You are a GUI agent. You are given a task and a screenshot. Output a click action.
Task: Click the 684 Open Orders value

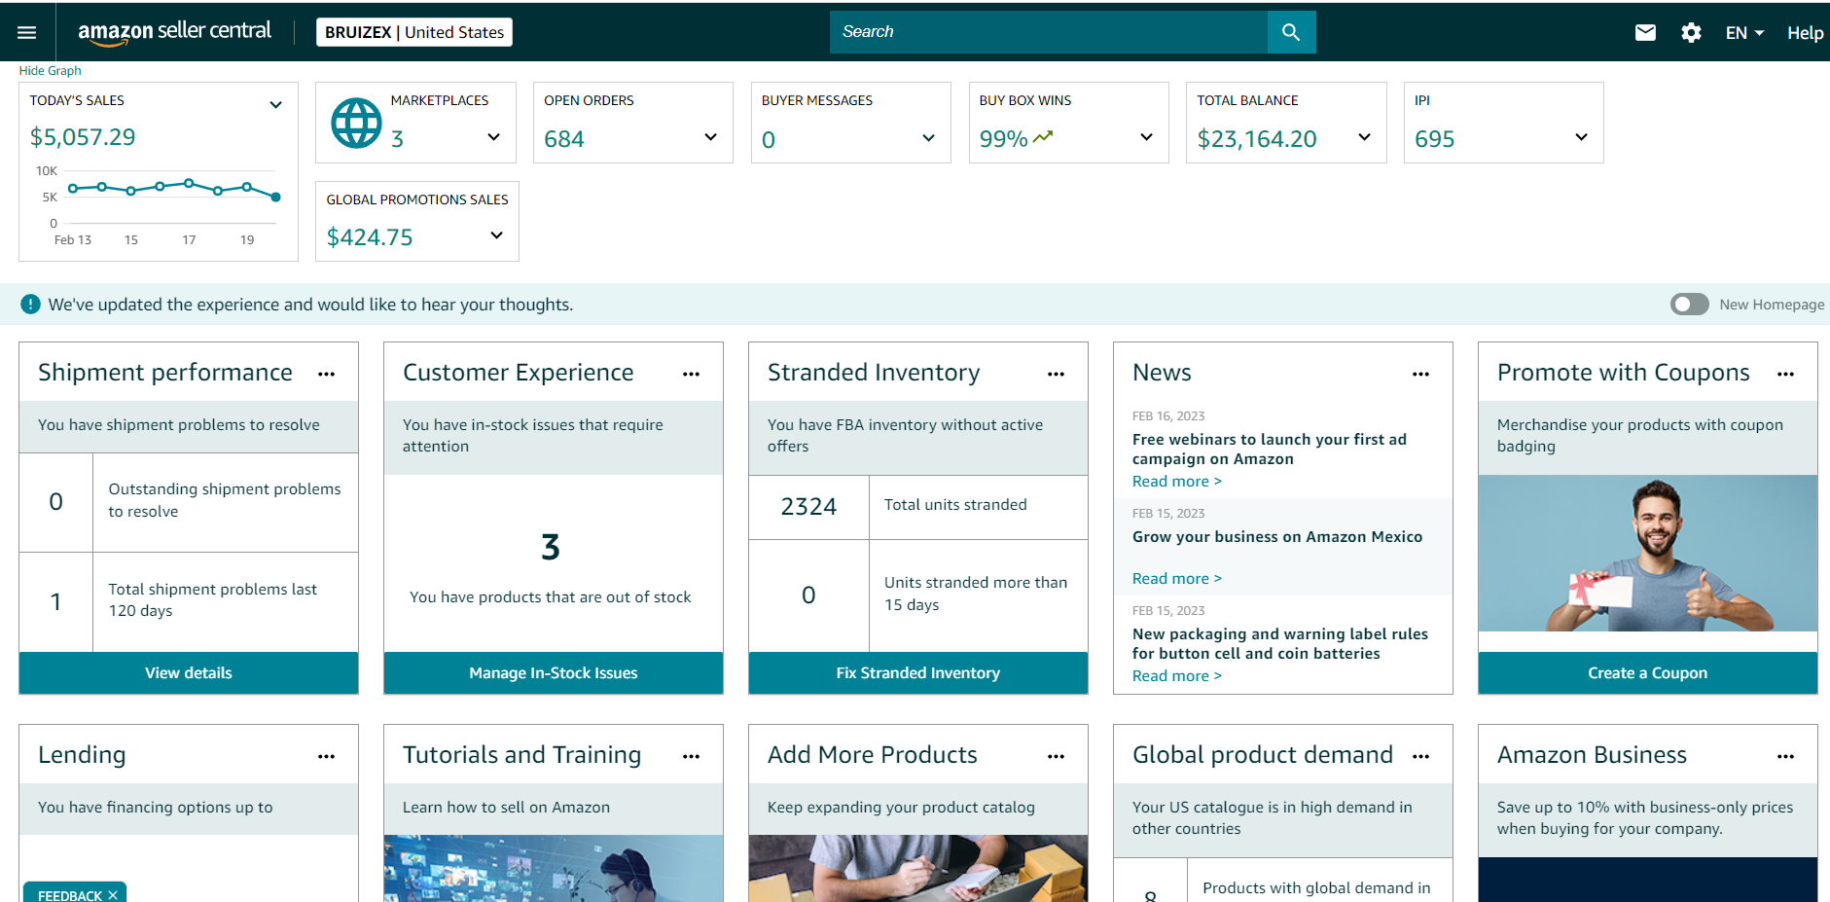(x=564, y=139)
